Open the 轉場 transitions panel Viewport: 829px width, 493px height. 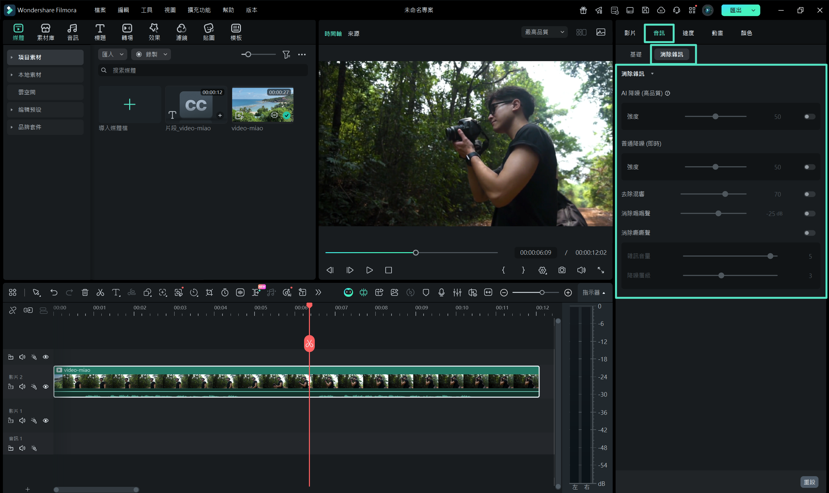(127, 32)
